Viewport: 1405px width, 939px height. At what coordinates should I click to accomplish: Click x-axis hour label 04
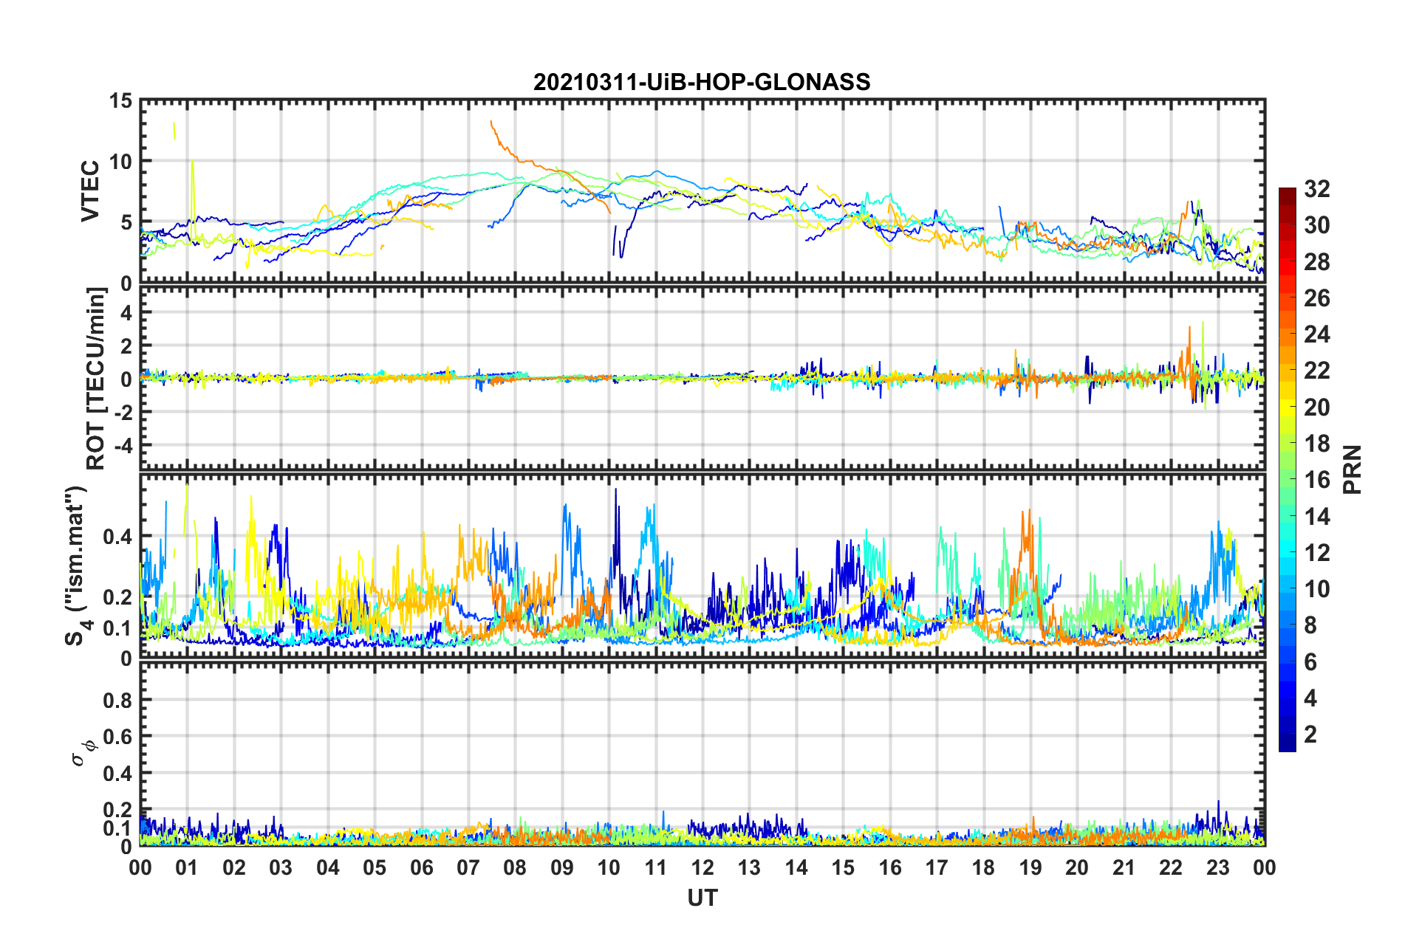[328, 867]
